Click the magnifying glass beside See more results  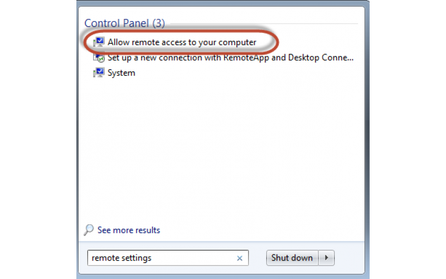click(89, 230)
